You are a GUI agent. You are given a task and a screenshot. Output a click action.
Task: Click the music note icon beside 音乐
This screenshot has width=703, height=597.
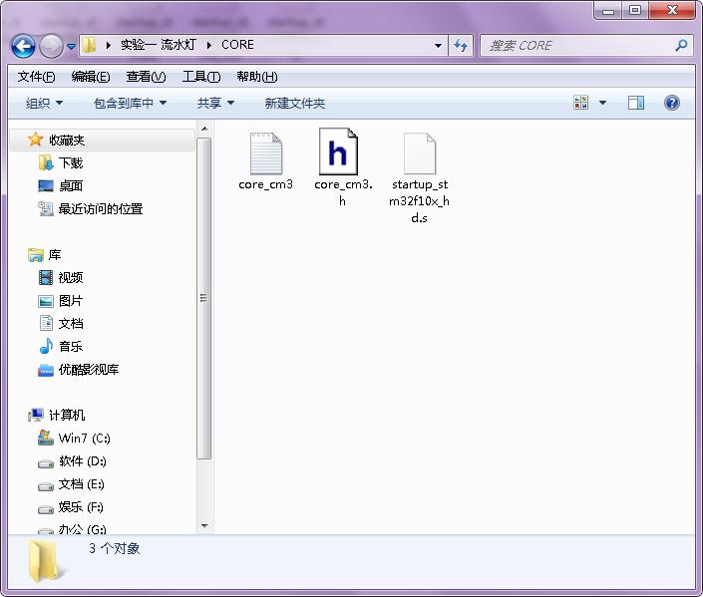[x=46, y=346]
